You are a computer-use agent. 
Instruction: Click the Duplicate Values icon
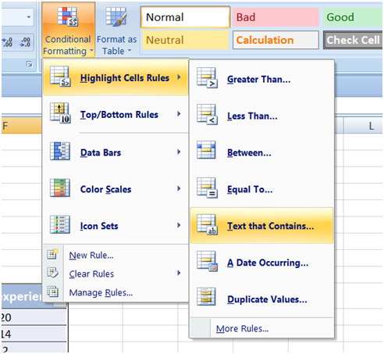coord(206,296)
